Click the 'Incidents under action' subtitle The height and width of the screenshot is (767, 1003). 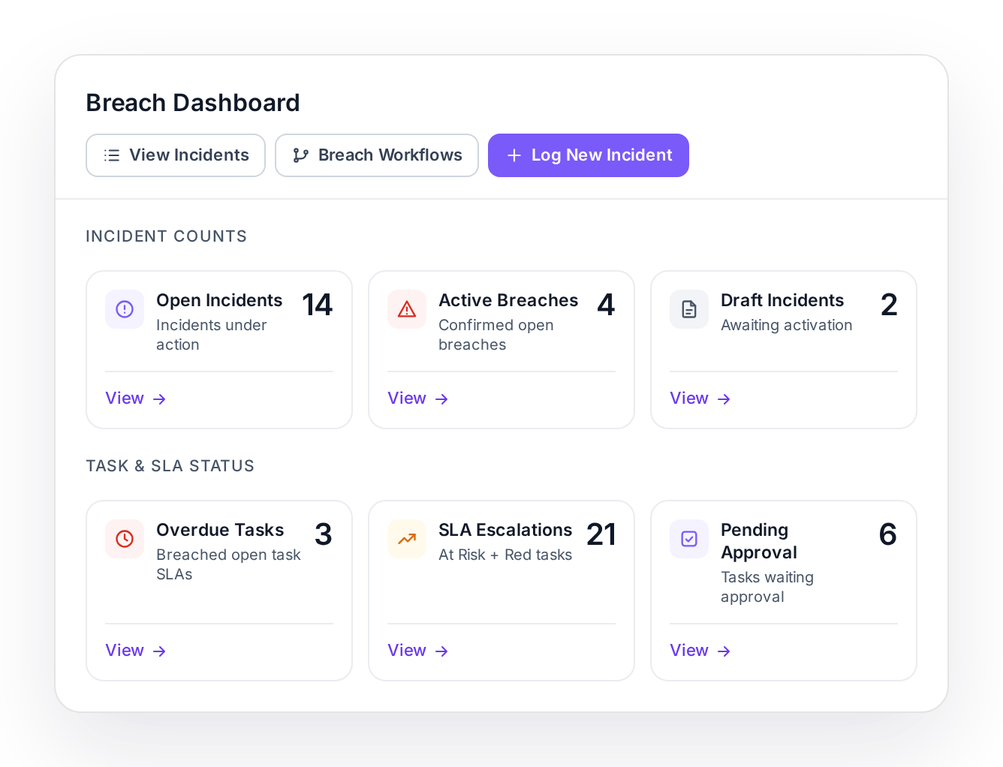pyautogui.click(x=212, y=335)
